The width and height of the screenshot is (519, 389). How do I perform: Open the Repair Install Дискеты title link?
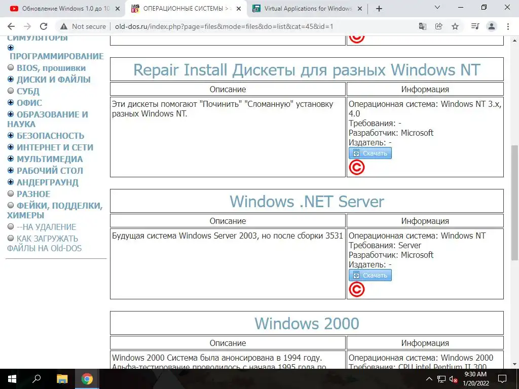pos(307,70)
